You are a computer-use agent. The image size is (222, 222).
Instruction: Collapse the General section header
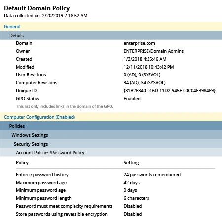[111, 27]
